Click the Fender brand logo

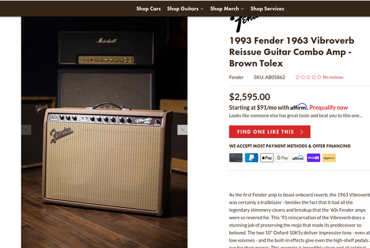coord(243,23)
